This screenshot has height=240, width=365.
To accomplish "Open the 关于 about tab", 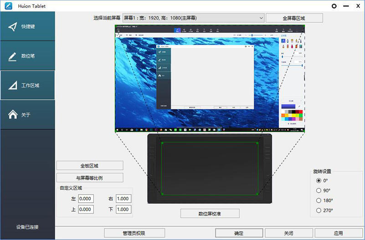I will [27, 115].
